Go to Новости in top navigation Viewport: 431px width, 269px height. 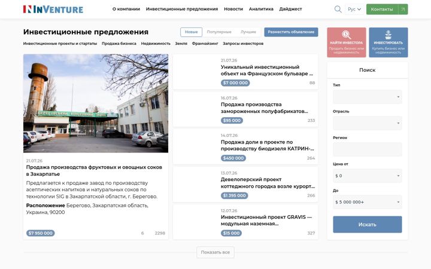[x=233, y=9]
